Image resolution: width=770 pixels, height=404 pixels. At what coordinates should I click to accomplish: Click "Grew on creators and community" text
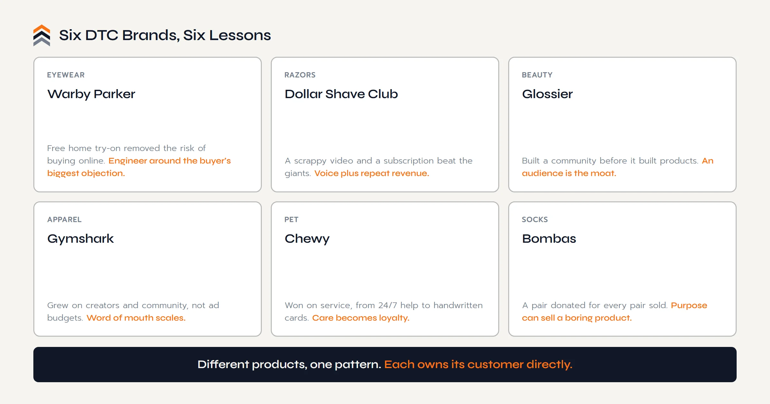coord(117,305)
